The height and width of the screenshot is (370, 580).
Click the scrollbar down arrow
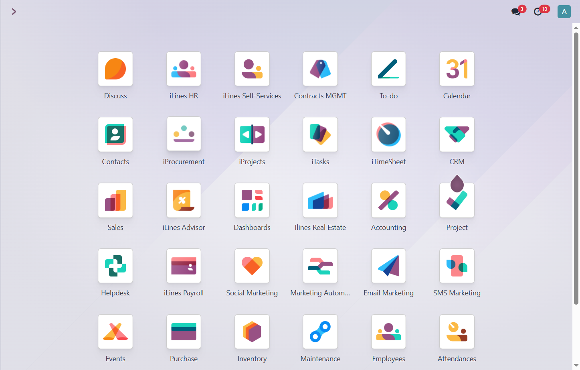(x=576, y=366)
